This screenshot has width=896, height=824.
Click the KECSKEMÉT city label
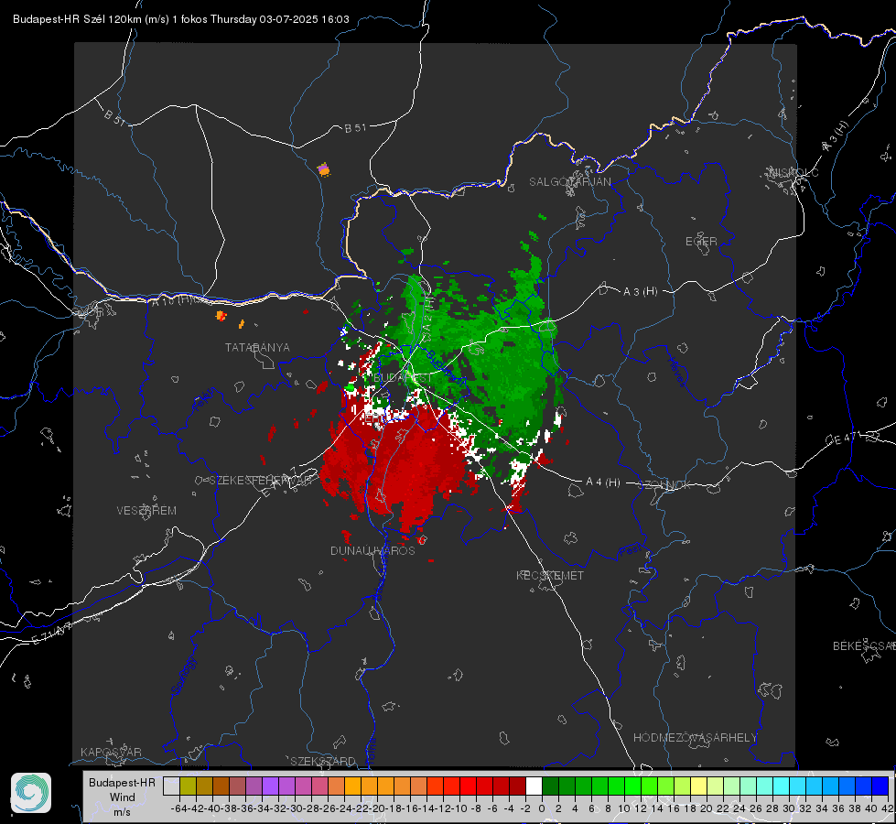550,575
